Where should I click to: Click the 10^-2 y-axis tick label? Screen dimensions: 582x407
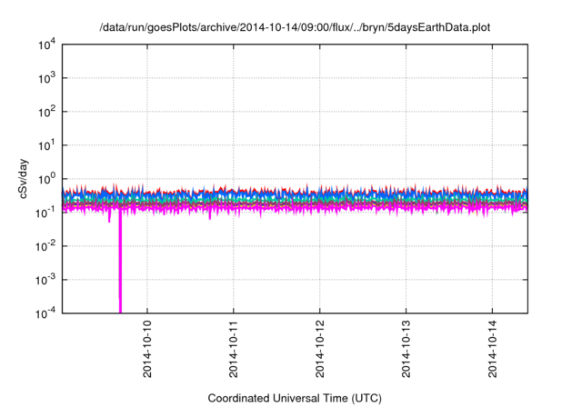click(45, 245)
